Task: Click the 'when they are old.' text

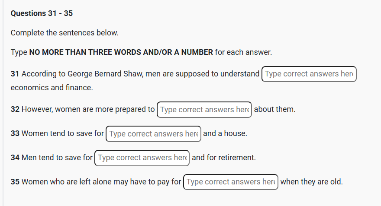Action: (x=312, y=182)
